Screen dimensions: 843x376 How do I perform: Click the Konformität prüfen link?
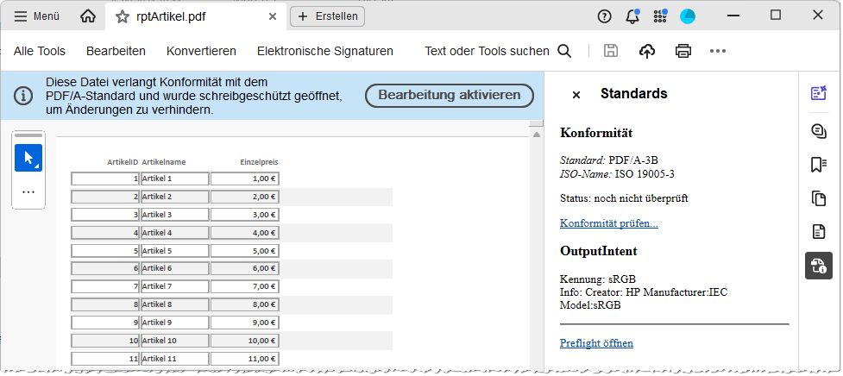point(609,222)
